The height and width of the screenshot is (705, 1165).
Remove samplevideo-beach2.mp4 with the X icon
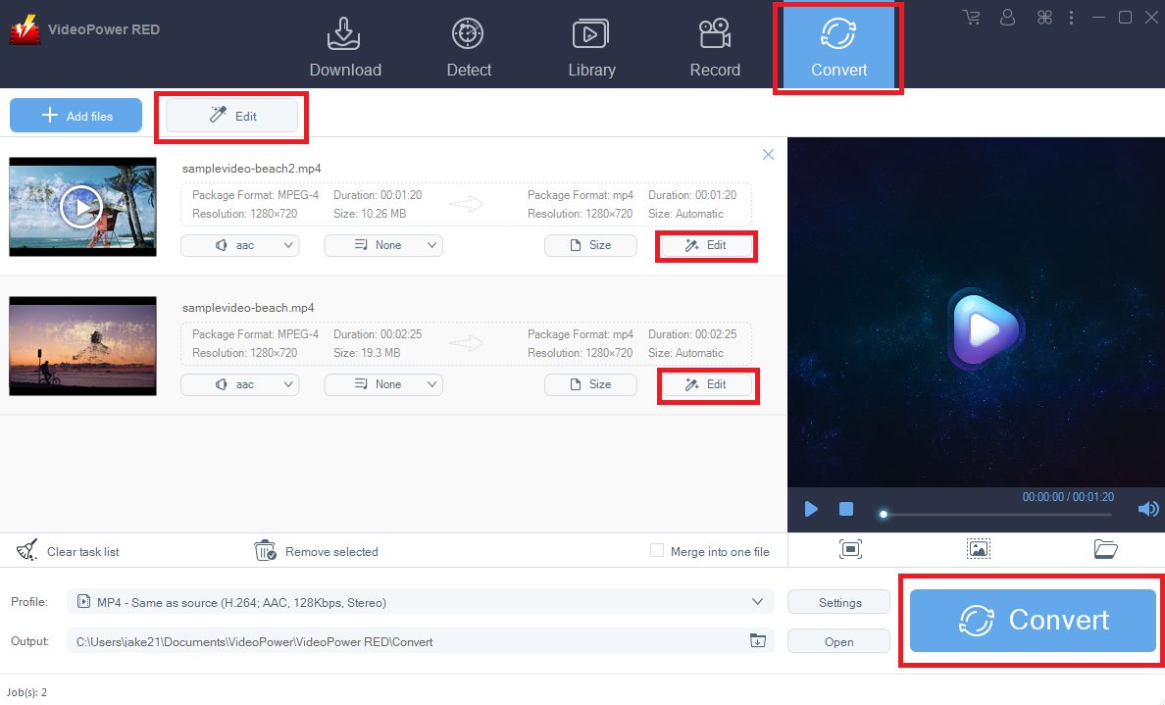[768, 155]
